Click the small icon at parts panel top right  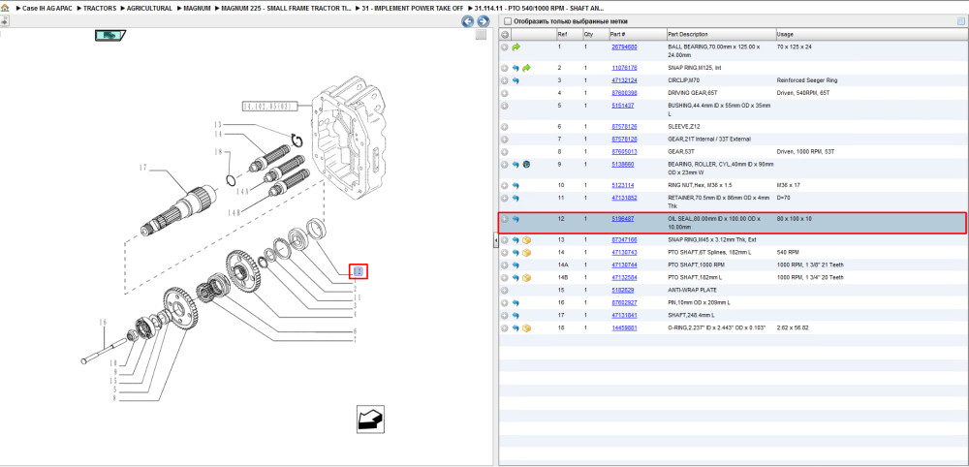click(960, 21)
